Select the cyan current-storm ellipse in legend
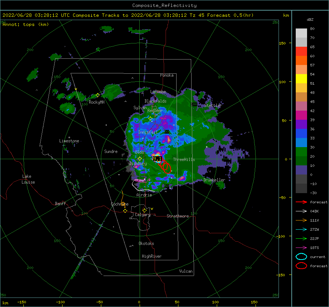The image size is (329, 307). 301,257
